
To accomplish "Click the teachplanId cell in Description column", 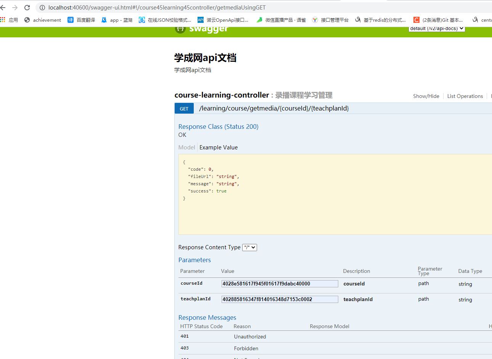I will pyautogui.click(x=358, y=299).
